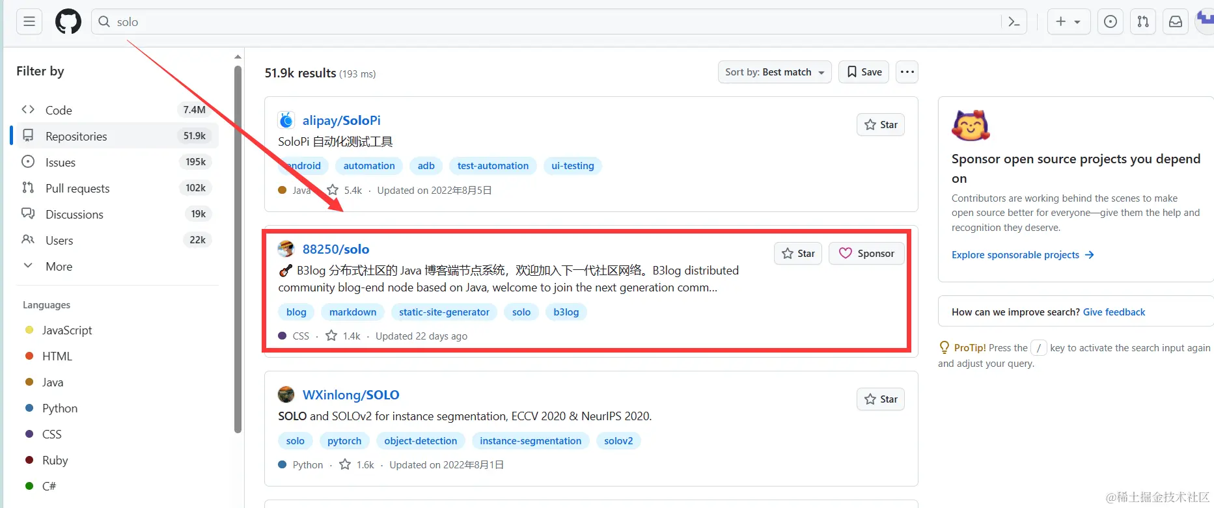1214x508 pixels.
Task: Open the notifications inbox icon
Action: (x=1176, y=21)
